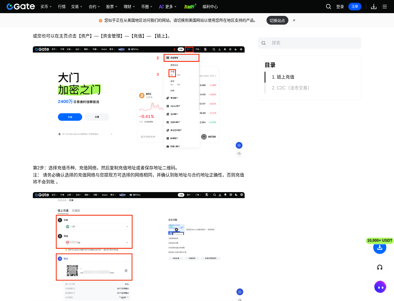Expand the 合约 dropdown menu
394x301 pixels.
pyautogui.click(x=94, y=7)
